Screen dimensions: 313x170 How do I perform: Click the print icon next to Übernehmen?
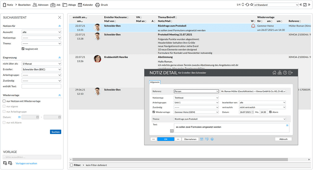212,139
